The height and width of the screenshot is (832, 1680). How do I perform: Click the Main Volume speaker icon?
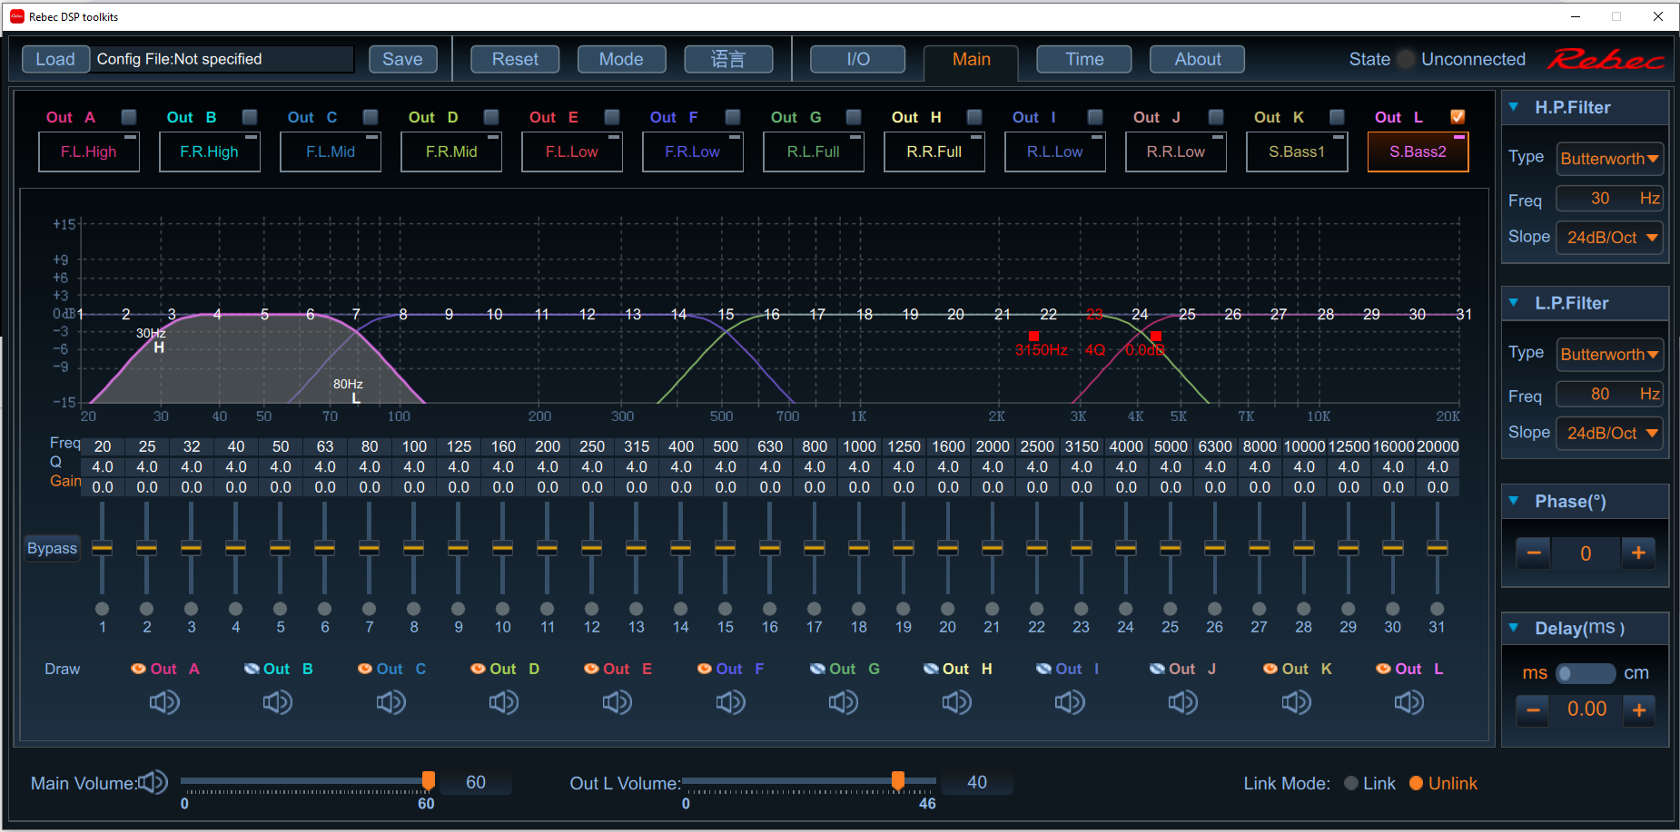pyautogui.click(x=153, y=782)
